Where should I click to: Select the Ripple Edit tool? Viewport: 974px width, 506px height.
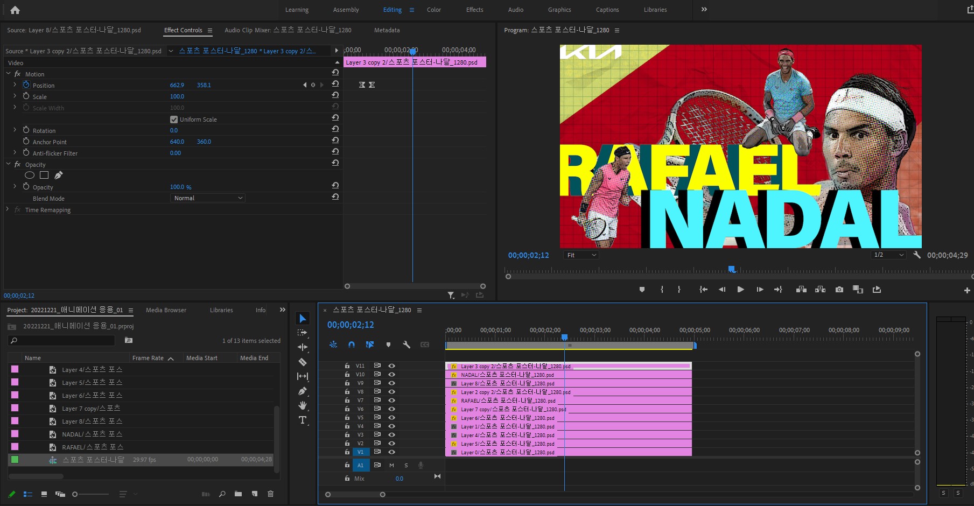pos(303,347)
